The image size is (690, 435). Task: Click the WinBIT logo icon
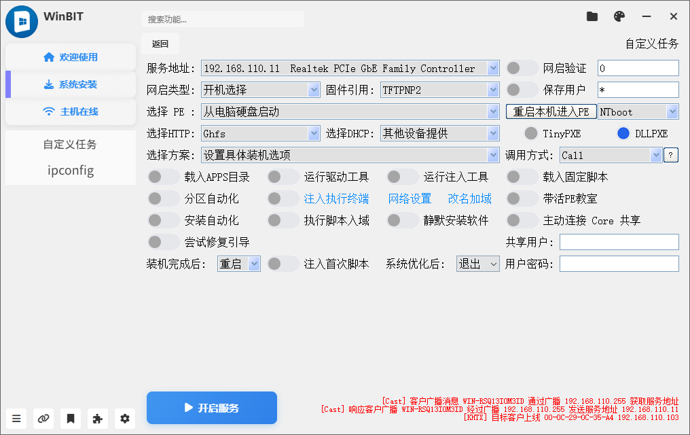point(22,22)
